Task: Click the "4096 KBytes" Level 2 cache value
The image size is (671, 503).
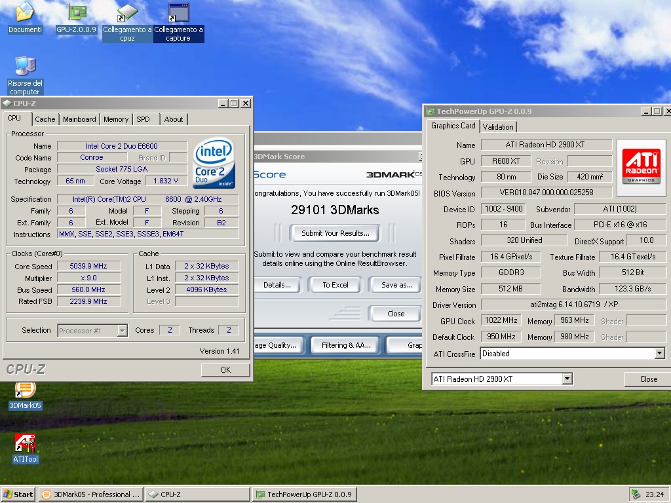Action: pyautogui.click(x=206, y=289)
